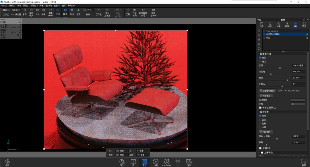Pause rendering with the 暂停 button
The height and width of the screenshot is (167, 310).
tap(24, 12)
